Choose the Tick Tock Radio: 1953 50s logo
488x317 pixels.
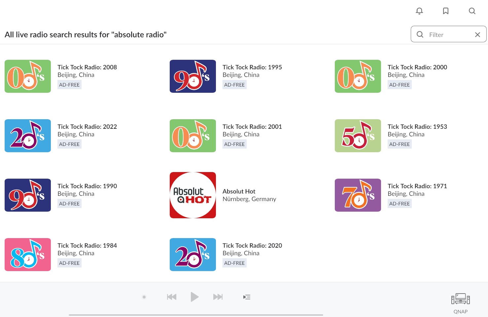(358, 136)
